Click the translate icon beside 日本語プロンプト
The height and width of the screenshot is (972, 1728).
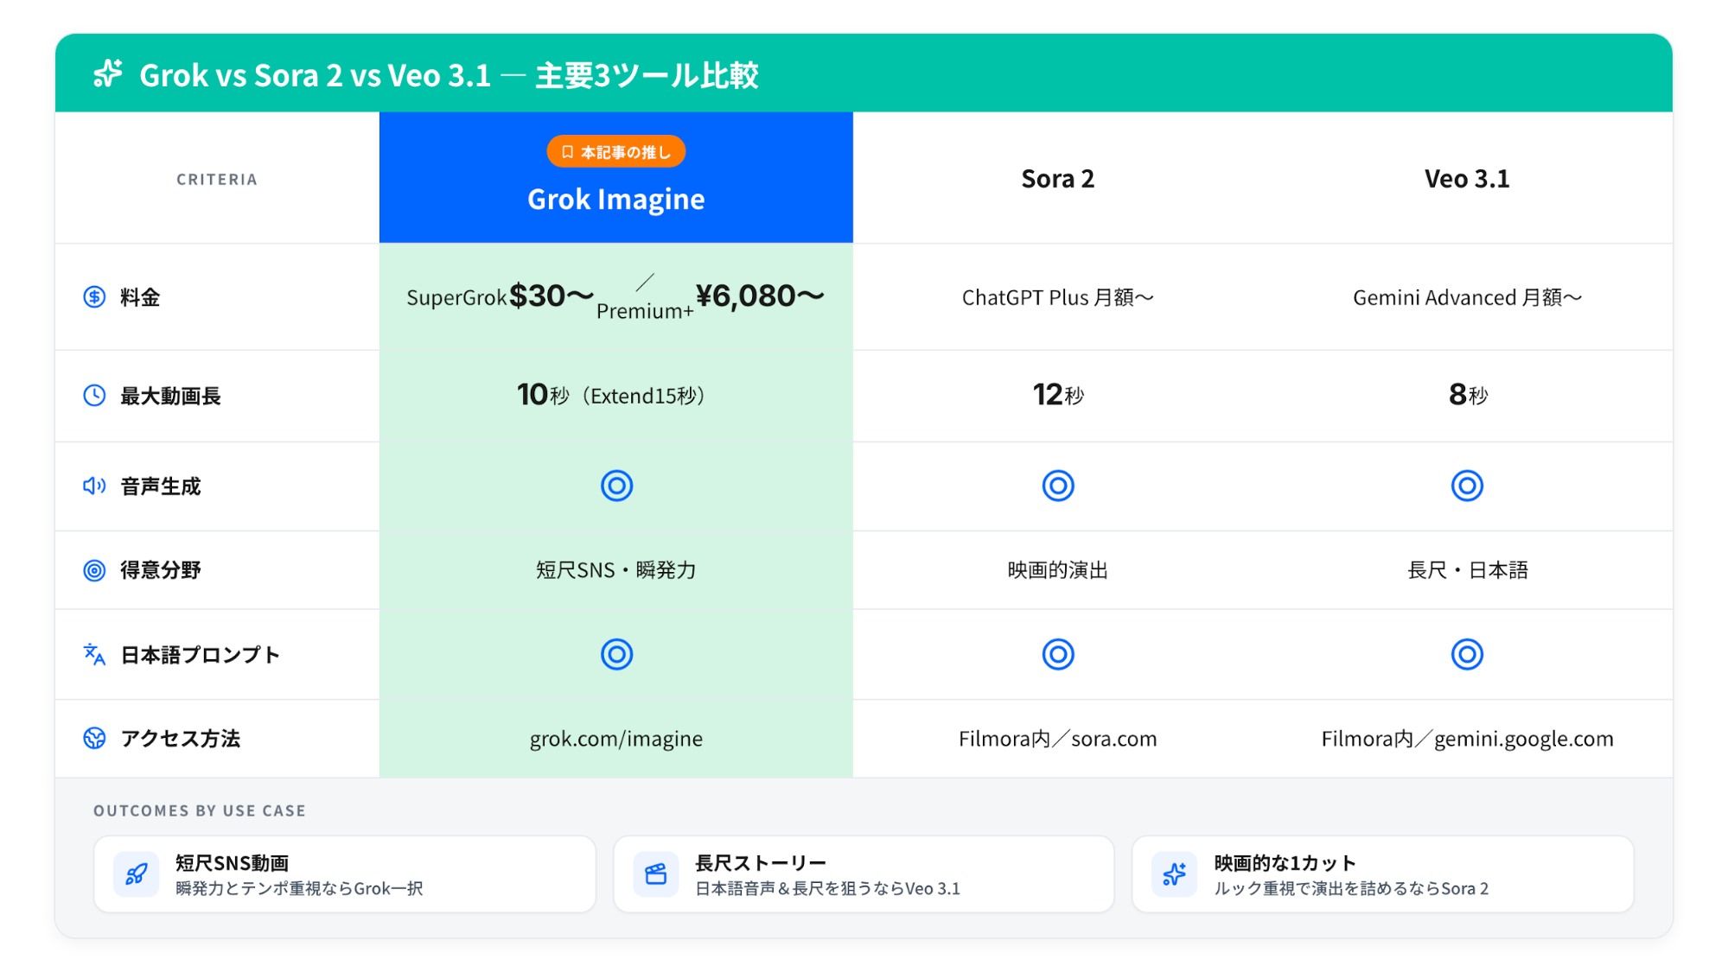(94, 654)
